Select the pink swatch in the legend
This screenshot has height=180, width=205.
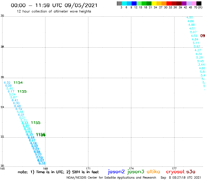(x=194, y=3)
